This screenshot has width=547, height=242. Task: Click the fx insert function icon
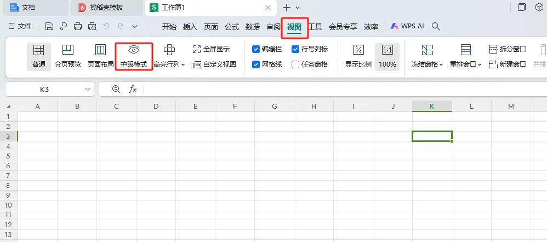click(x=133, y=90)
